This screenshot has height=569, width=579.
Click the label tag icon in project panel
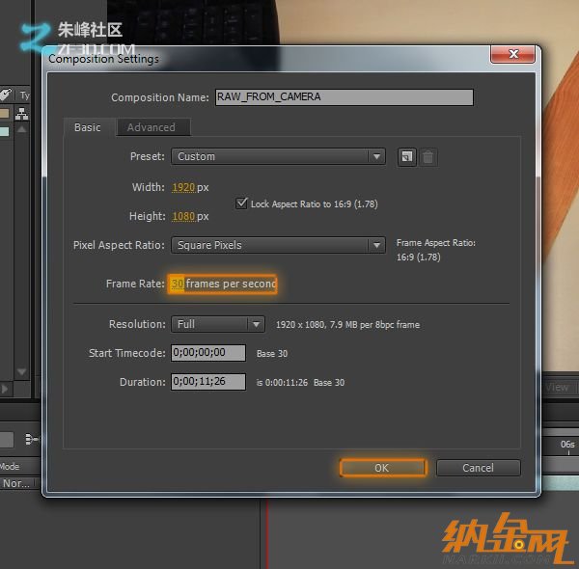[6, 95]
